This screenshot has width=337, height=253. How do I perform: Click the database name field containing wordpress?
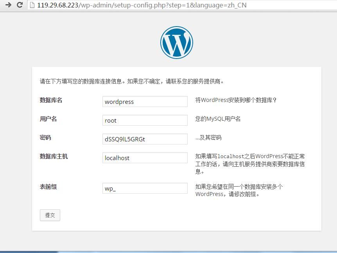(x=145, y=102)
